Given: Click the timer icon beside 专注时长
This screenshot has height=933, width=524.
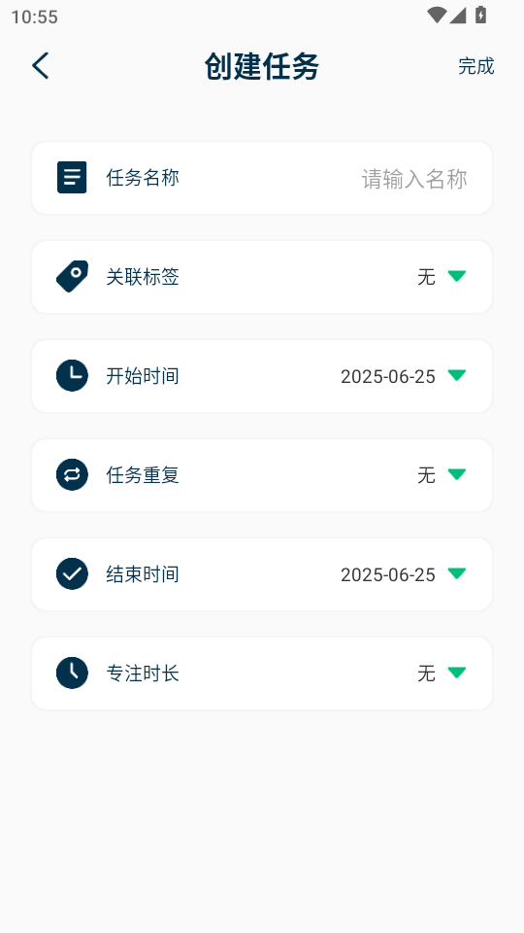Looking at the screenshot, I should coord(72,673).
